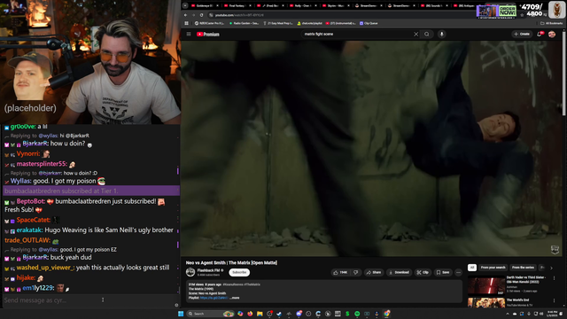
Task: Open the Windows Start button
Action: pos(181,314)
